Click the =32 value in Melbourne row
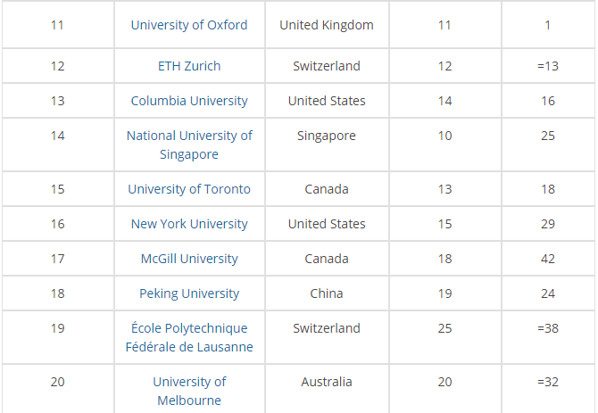The height and width of the screenshot is (413, 598). pos(548,382)
